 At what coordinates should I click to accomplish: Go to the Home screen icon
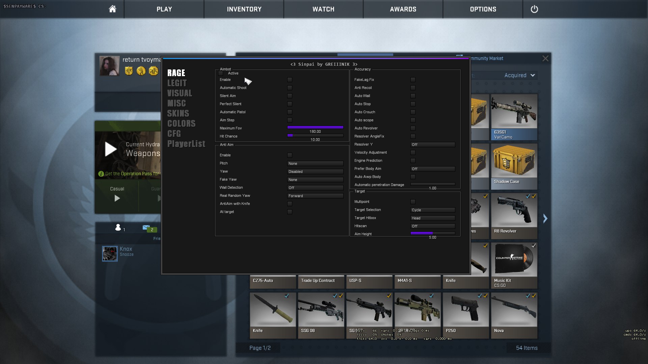(x=112, y=9)
